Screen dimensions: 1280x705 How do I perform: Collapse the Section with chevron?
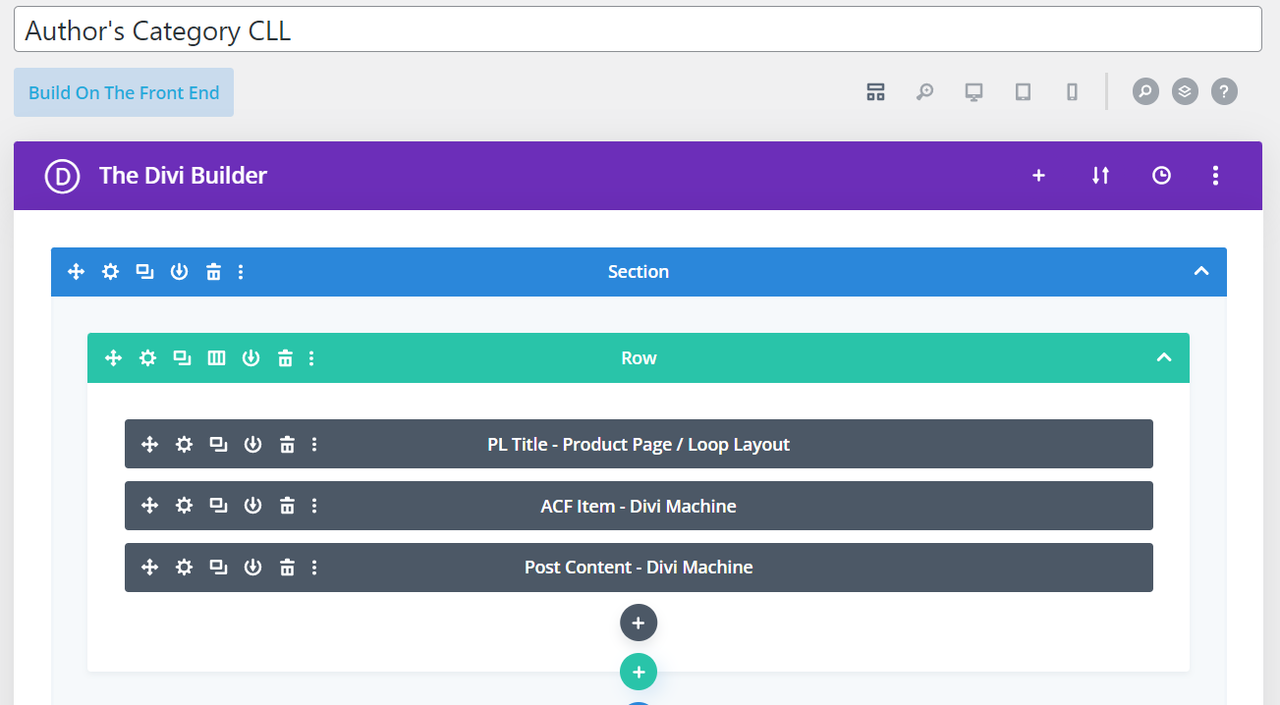click(x=1200, y=272)
